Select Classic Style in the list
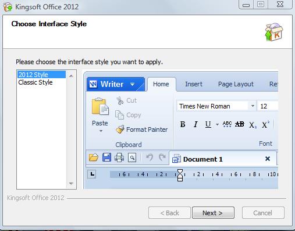295x231 pixels. click(41, 82)
